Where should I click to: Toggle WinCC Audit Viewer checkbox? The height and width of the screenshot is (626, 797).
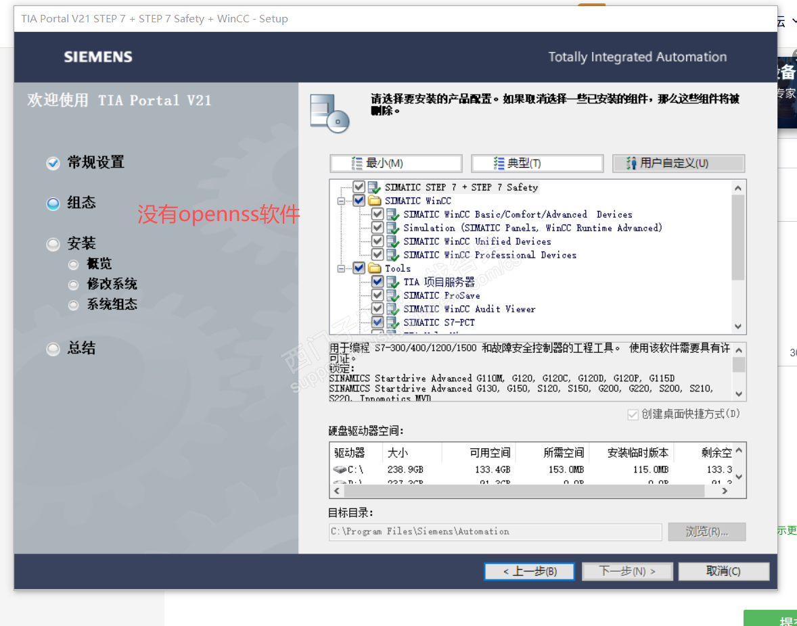pyautogui.click(x=377, y=308)
